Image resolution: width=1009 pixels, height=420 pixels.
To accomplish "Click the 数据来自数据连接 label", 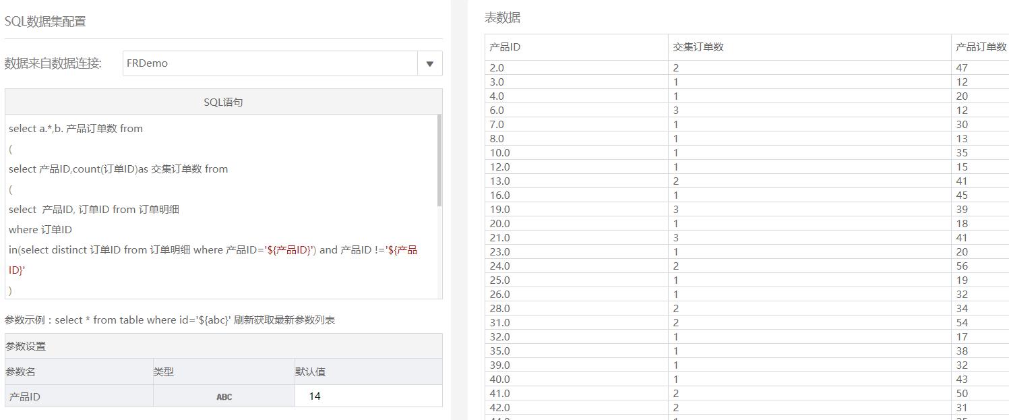I will (x=53, y=63).
